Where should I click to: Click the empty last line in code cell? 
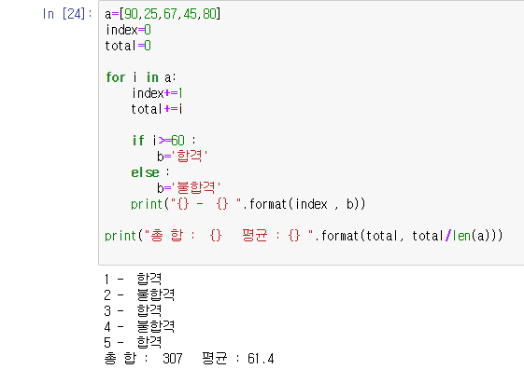tap(311, 252)
